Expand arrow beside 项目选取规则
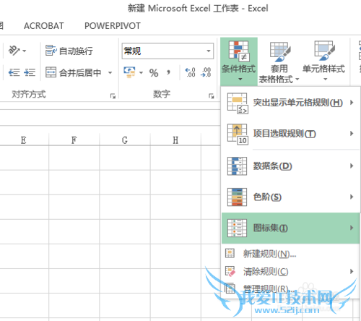Screen dimensions: 361x321 [352, 133]
